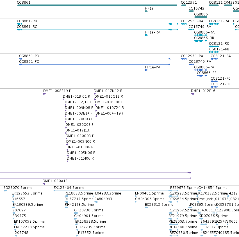
Task: Click the CG8861 gene label
Action: pos(24,3)
